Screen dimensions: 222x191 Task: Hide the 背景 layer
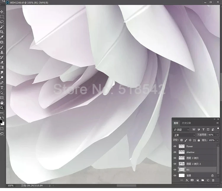click(x=175, y=176)
